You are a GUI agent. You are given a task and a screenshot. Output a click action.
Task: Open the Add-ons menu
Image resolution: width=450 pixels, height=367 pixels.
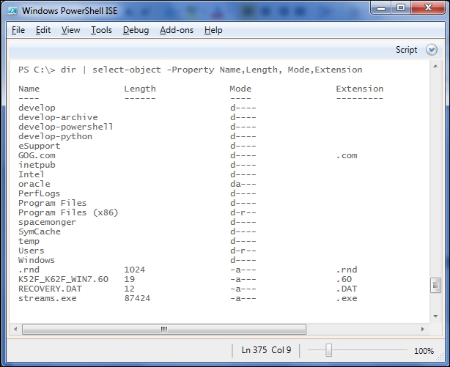pyautogui.click(x=177, y=30)
